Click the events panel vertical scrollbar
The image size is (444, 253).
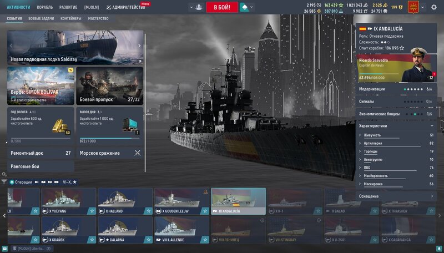145,100
